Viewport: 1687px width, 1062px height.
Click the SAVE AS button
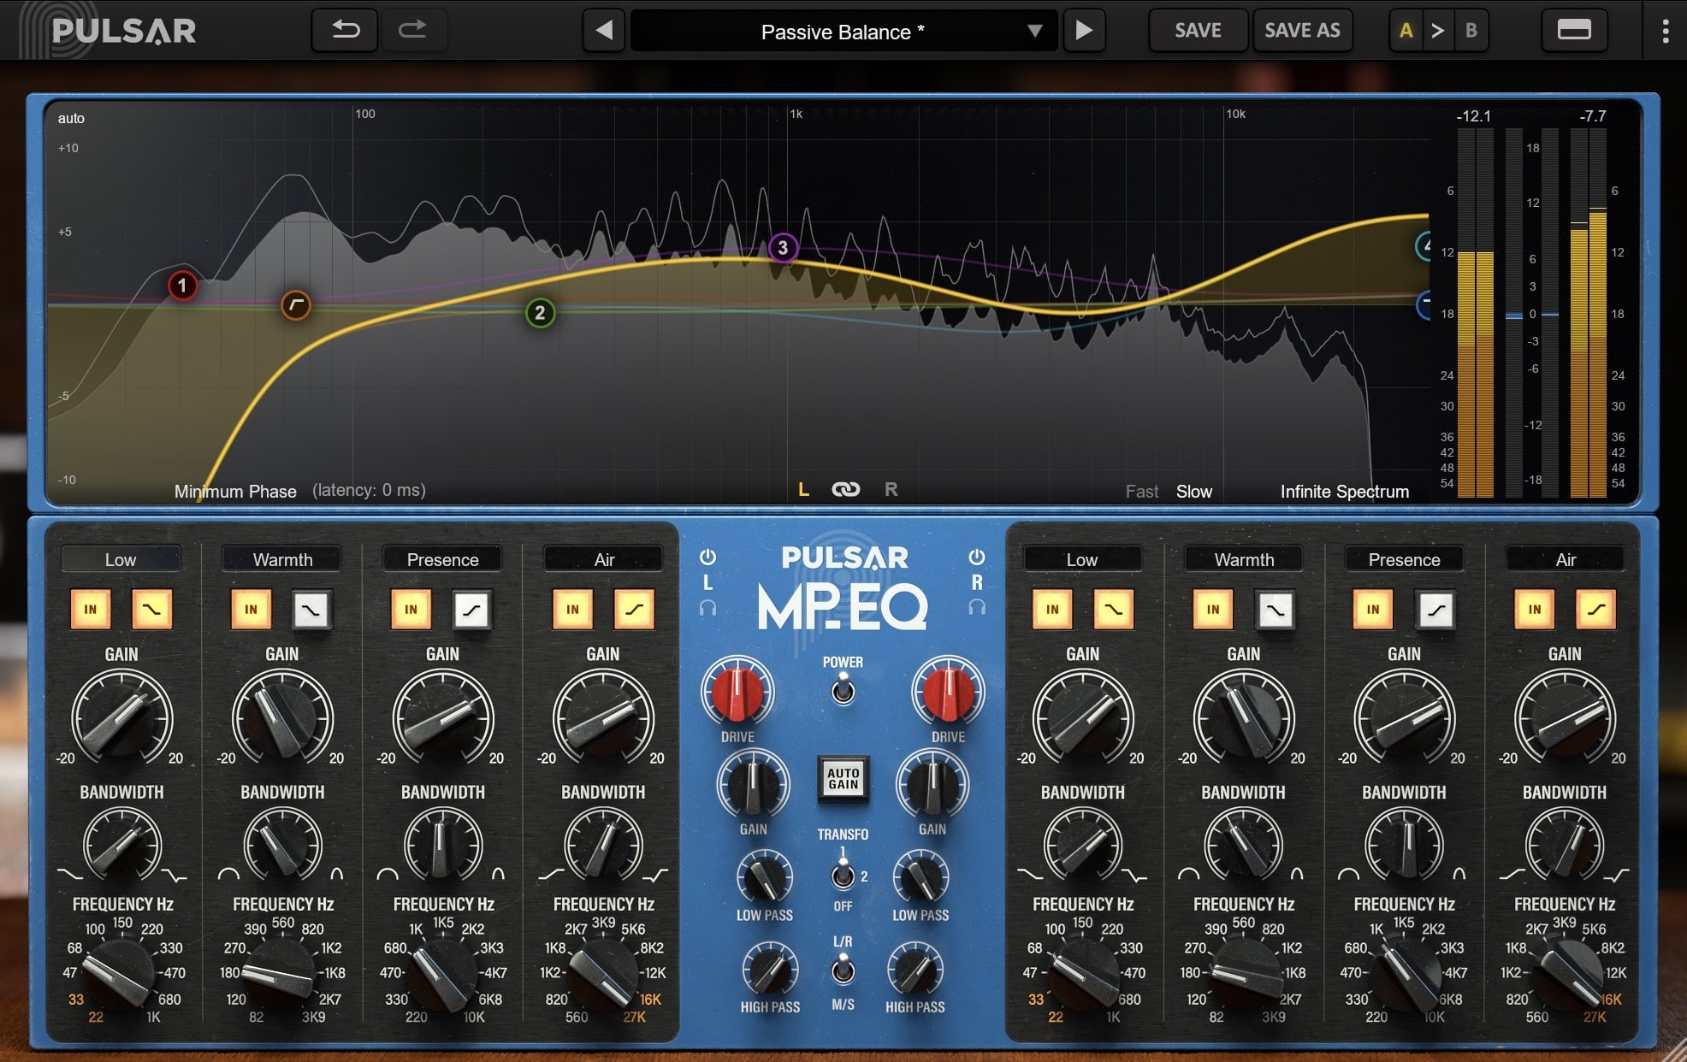coord(1302,30)
